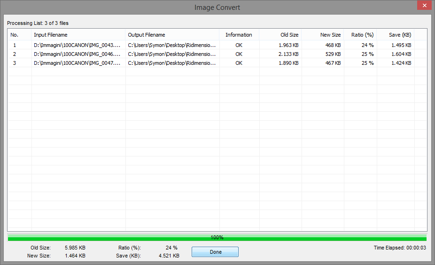This screenshot has height=265, width=435.
Task: Click output filename of row 3
Action: (172, 63)
